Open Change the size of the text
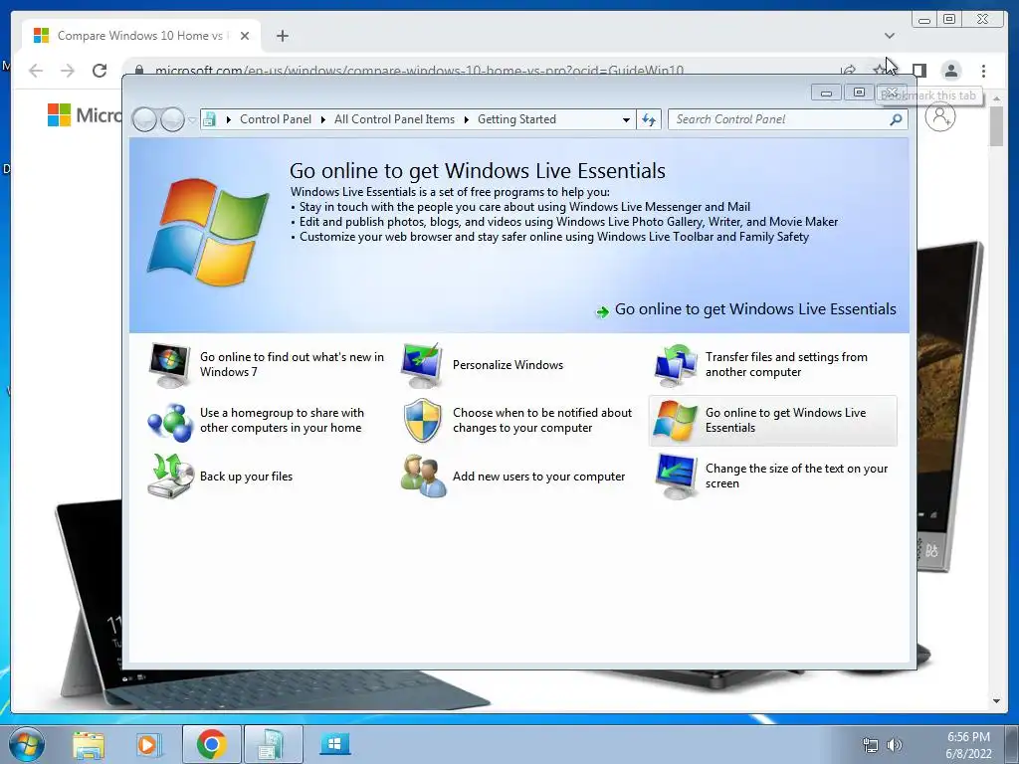 coord(796,477)
